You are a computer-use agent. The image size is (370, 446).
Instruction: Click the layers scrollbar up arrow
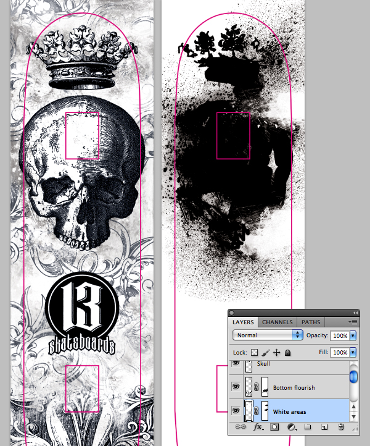354,406
